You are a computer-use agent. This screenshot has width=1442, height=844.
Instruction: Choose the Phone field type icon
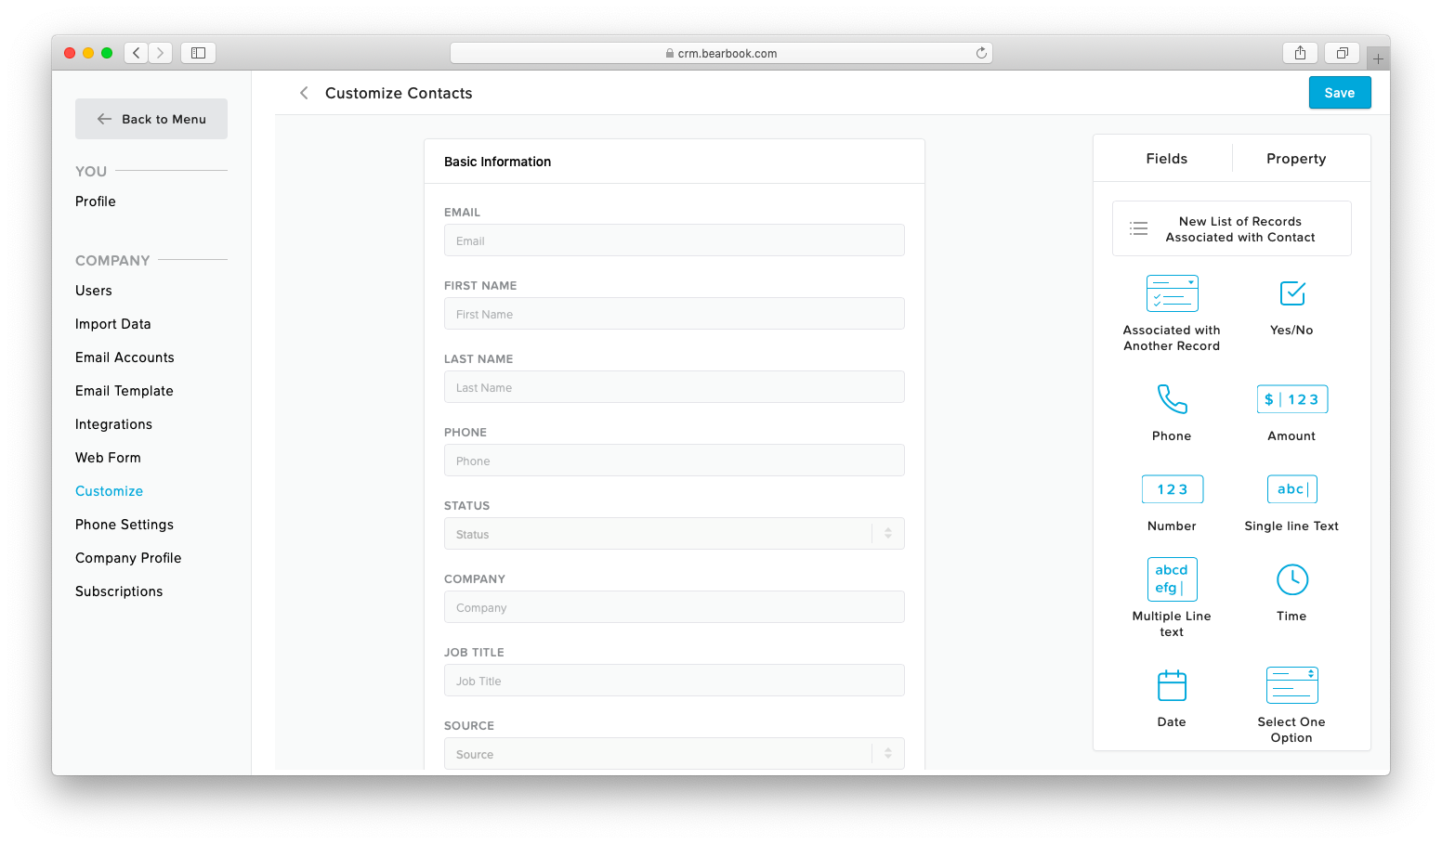pos(1172,399)
